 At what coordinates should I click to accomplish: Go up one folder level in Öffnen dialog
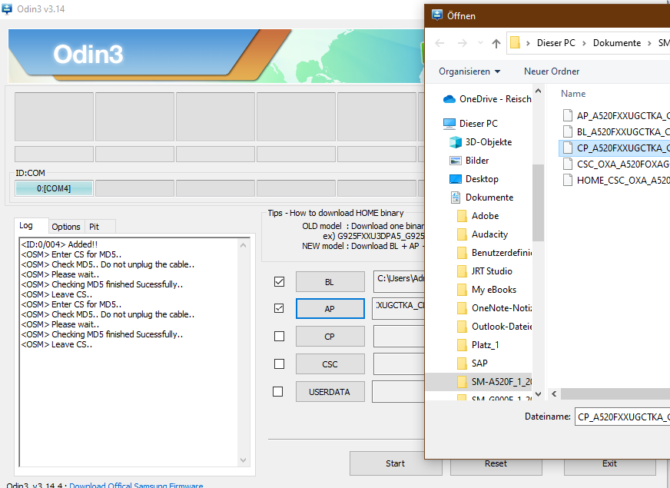click(x=496, y=43)
